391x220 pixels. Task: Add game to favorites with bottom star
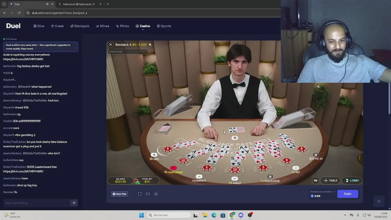tap(156, 194)
